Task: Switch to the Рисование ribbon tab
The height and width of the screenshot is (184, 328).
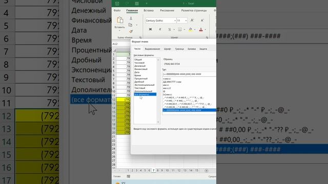Action: pos(167,10)
